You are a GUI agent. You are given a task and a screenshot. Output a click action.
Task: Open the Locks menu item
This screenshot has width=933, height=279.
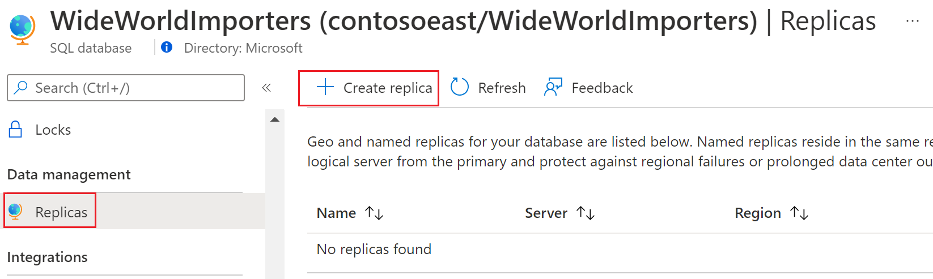[53, 130]
